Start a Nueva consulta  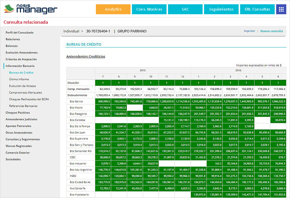[x=271, y=31]
